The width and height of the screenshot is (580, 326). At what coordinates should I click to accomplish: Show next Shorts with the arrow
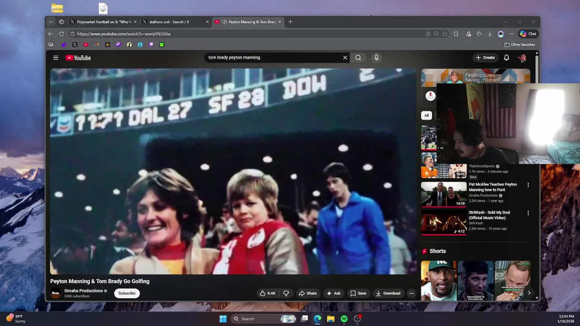pyautogui.click(x=529, y=292)
